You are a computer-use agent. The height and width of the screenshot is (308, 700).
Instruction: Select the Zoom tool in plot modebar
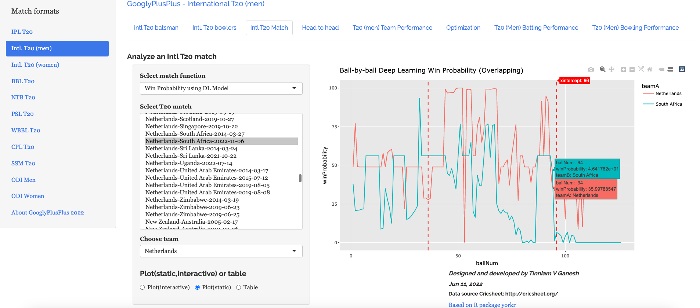click(x=602, y=69)
